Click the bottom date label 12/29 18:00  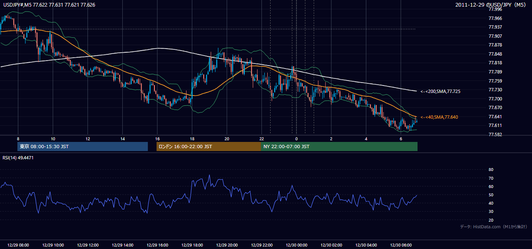click(x=192, y=245)
